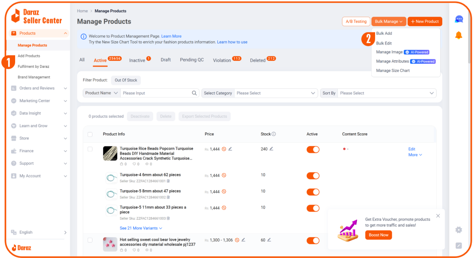Open the Select Category dropdown
This screenshot has height=258, width=473.
pos(276,93)
